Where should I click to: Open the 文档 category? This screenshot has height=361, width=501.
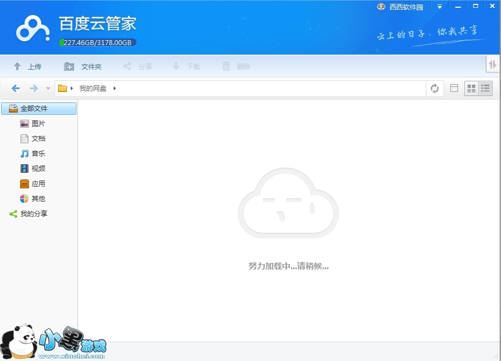pyautogui.click(x=38, y=139)
